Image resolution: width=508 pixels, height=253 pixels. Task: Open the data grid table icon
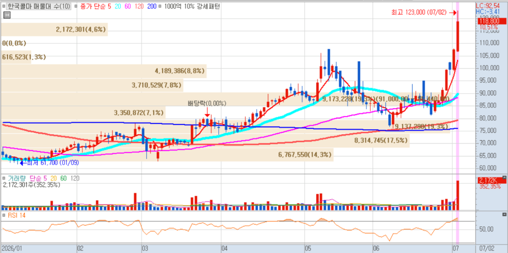[7, 15]
